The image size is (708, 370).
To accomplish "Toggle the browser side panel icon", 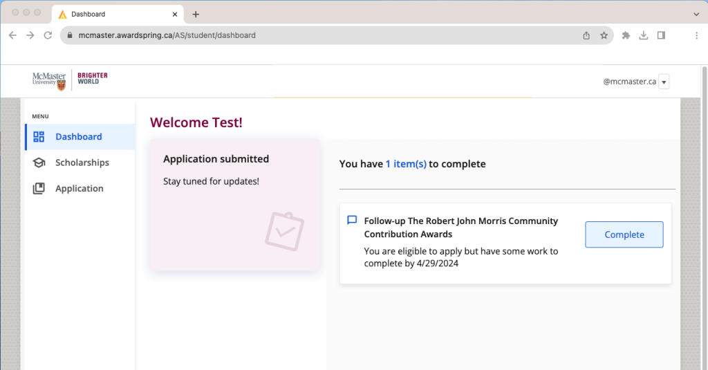I will pos(661,35).
